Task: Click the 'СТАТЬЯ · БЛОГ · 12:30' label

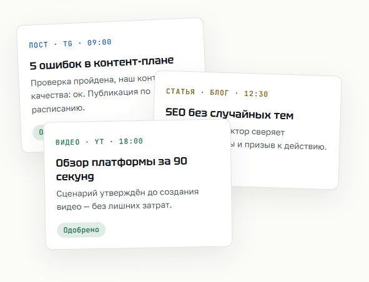Action: [x=217, y=92]
